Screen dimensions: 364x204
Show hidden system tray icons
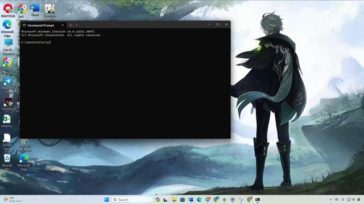330,199
